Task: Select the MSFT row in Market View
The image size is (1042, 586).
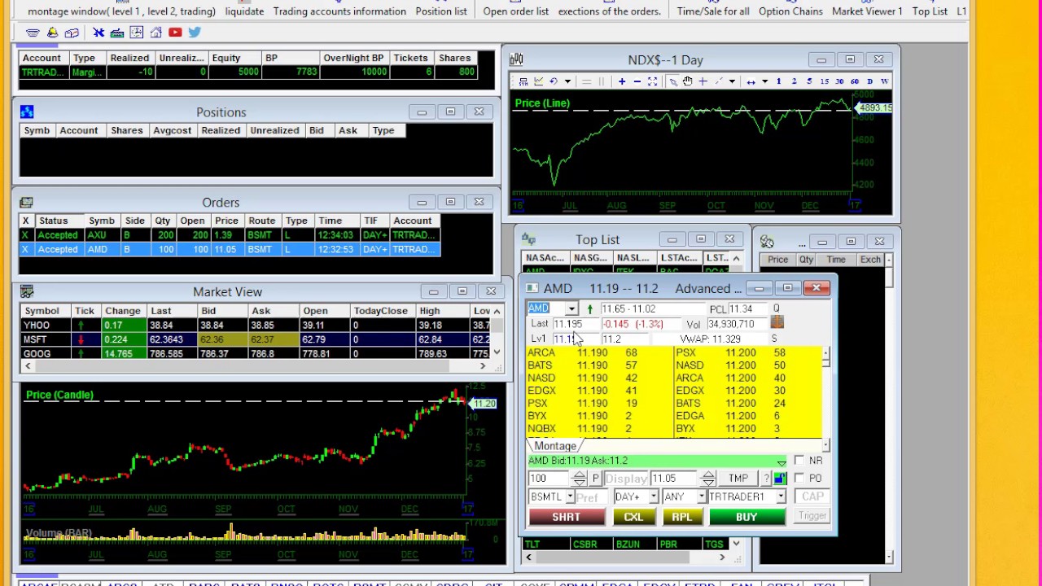Action: tap(256, 339)
